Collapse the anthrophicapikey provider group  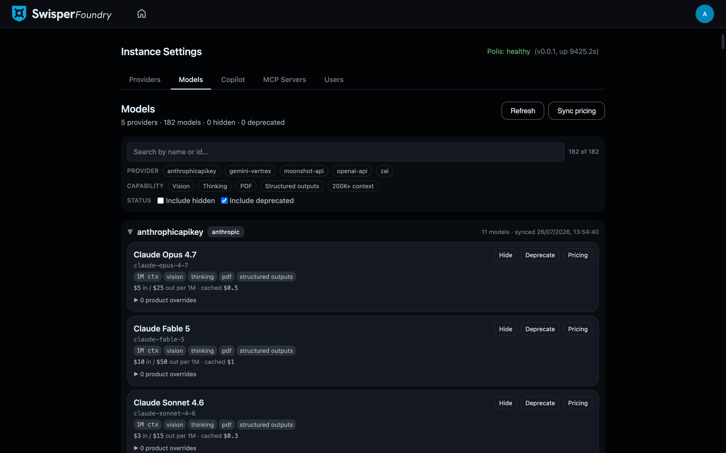pos(130,232)
